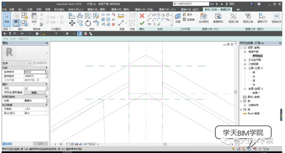Screen dimensions: 285x153
Task: Open the type selector dropdown showing 拉伸
Action: 17,63
